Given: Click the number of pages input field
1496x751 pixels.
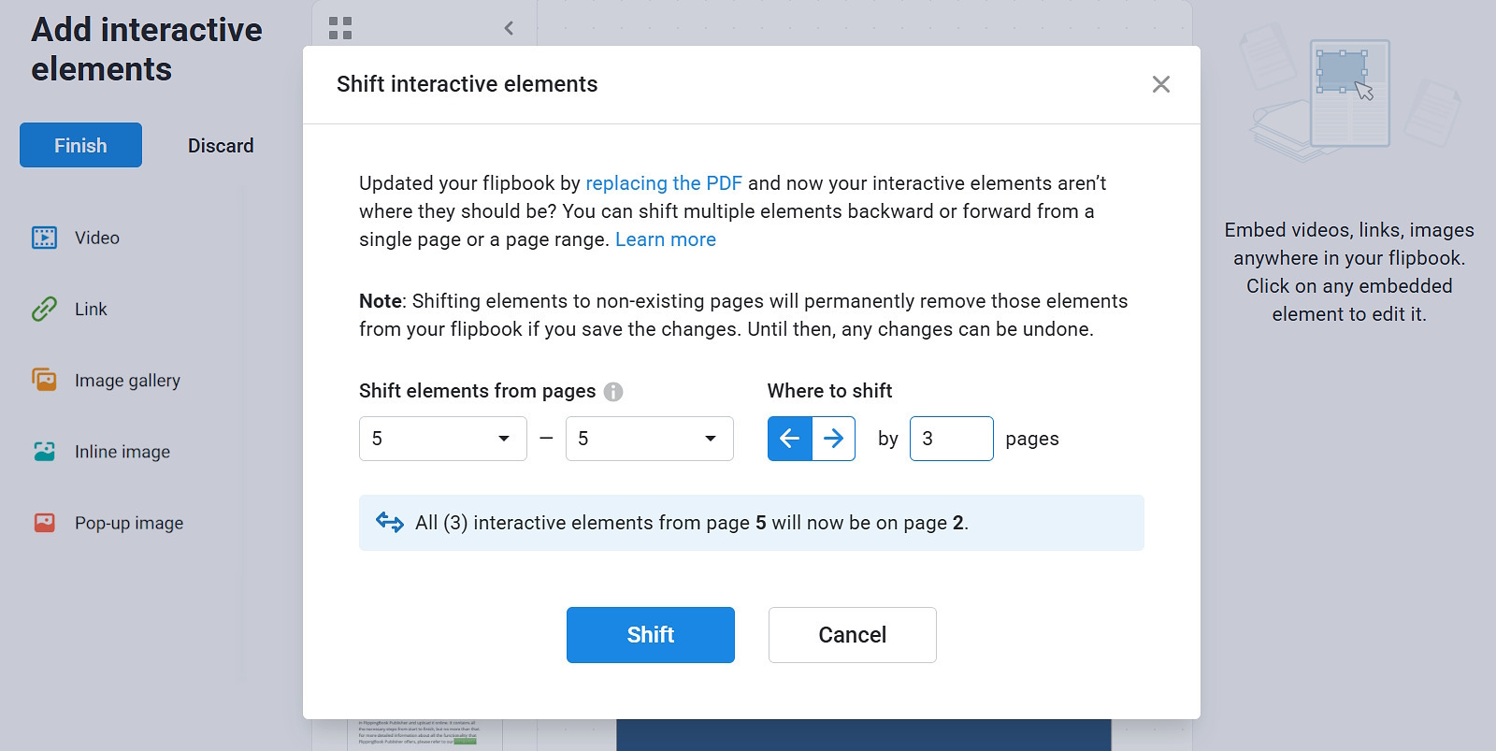Looking at the screenshot, I should (951, 439).
